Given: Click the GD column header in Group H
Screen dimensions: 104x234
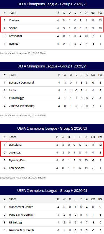Looking at the screenshot, I should 93,199.
